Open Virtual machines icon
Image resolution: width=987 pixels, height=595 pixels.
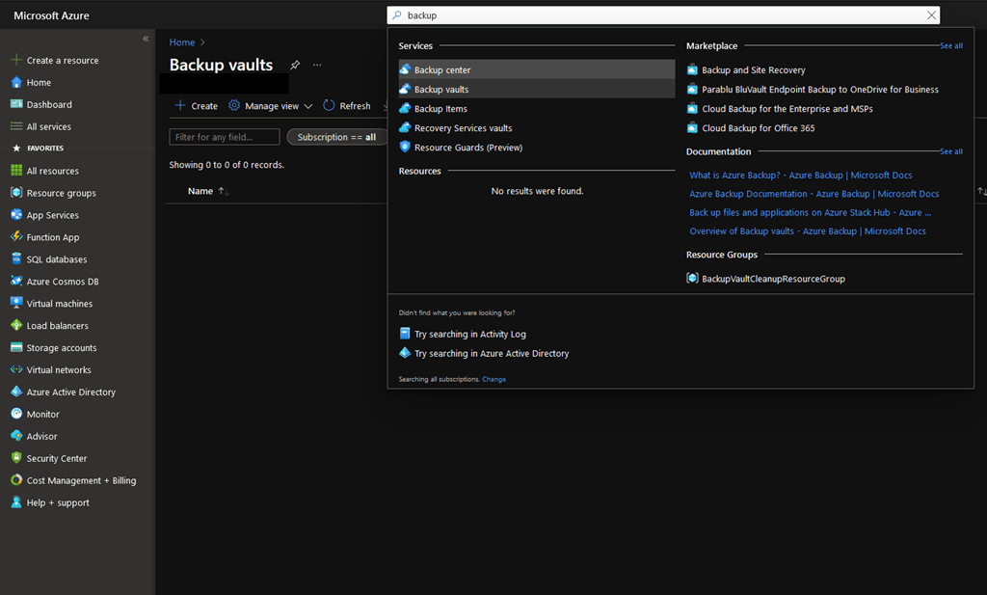tap(16, 303)
